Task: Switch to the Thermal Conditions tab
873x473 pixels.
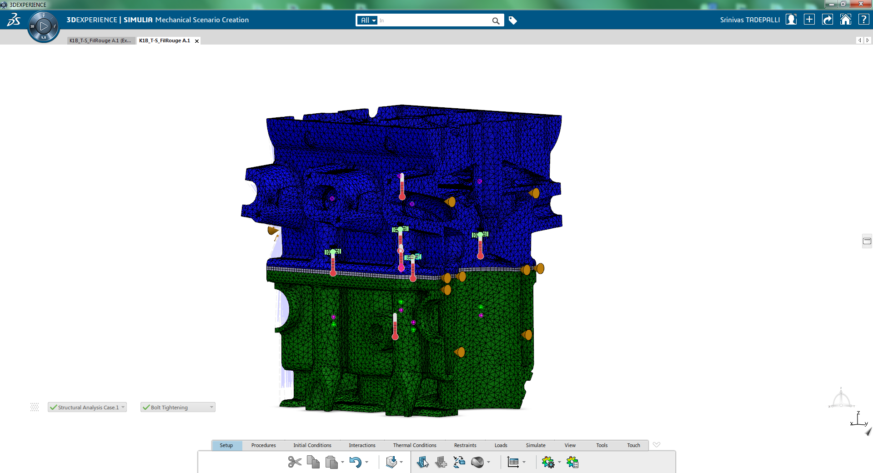Action: coord(414,445)
